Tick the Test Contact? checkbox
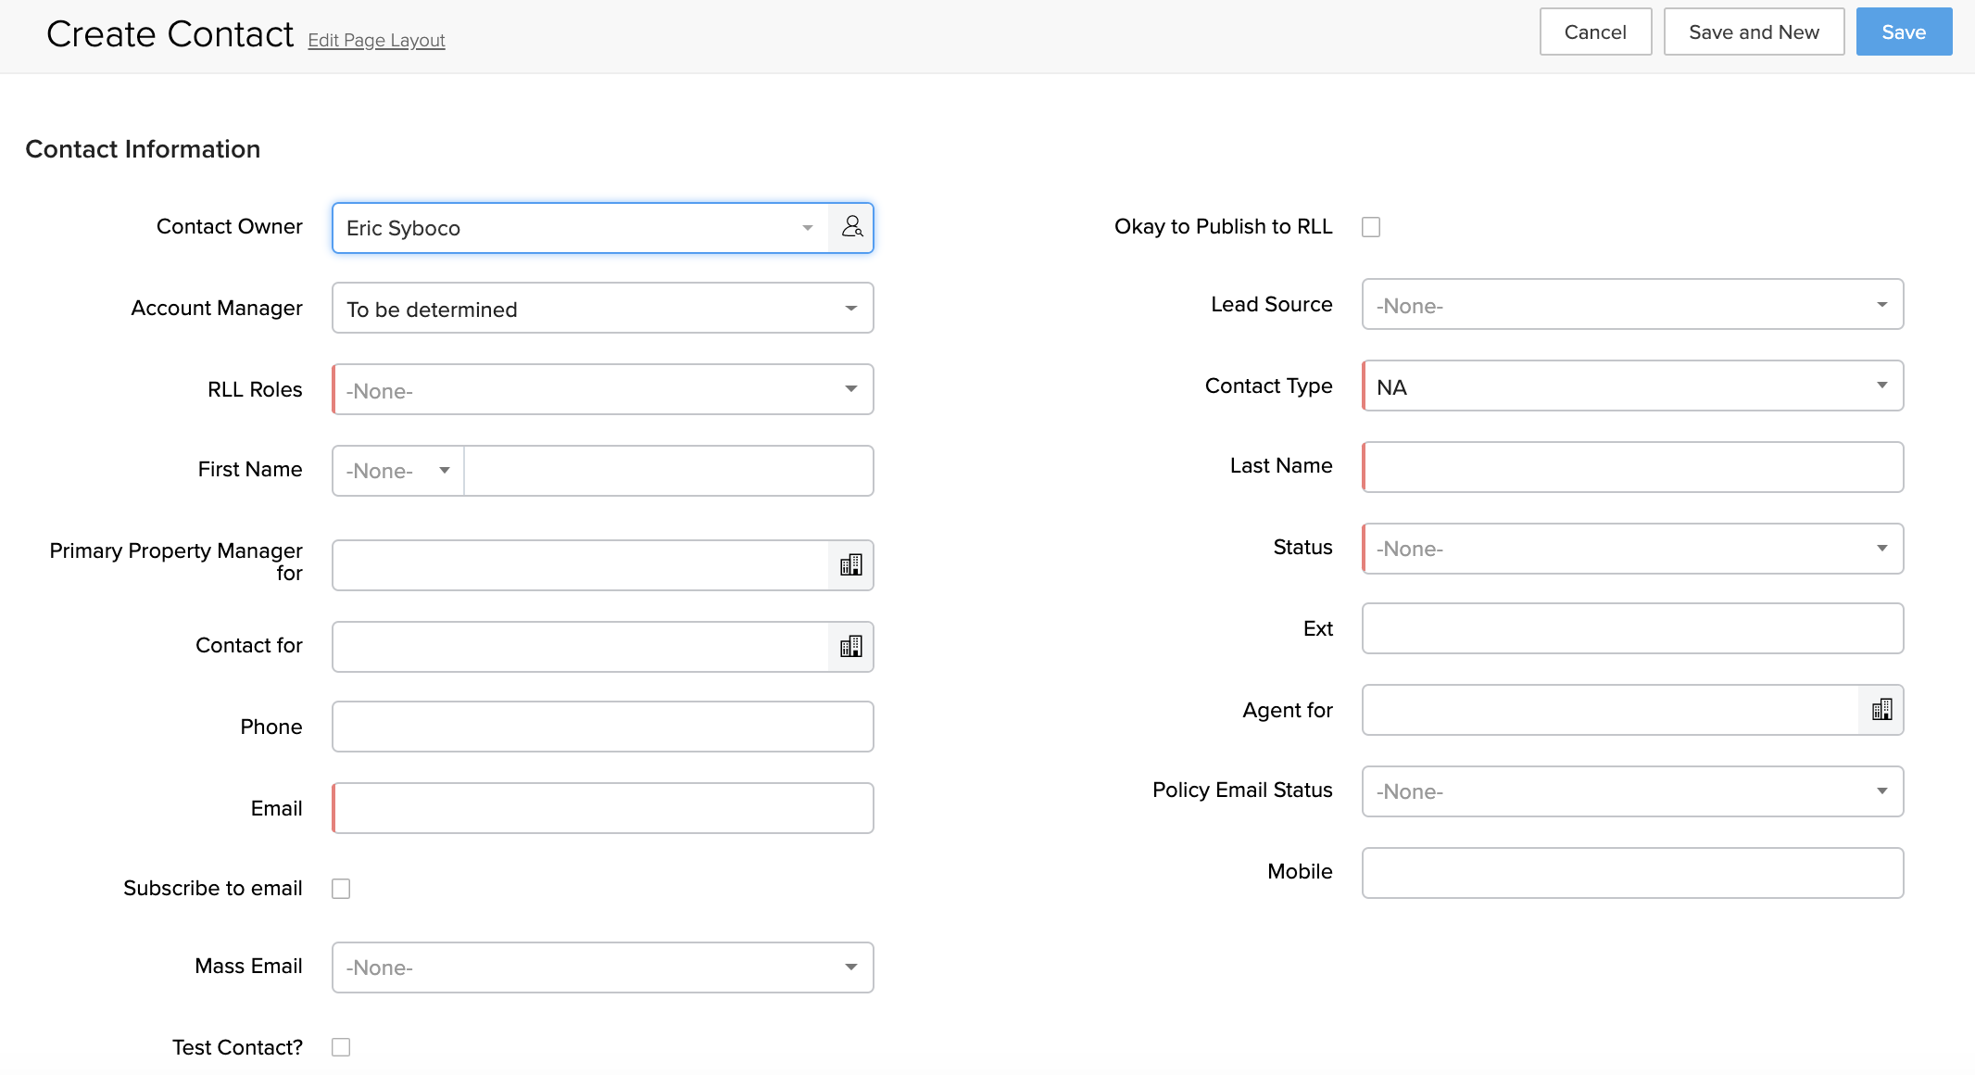The image size is (1975, 1075). [341, 1047]
